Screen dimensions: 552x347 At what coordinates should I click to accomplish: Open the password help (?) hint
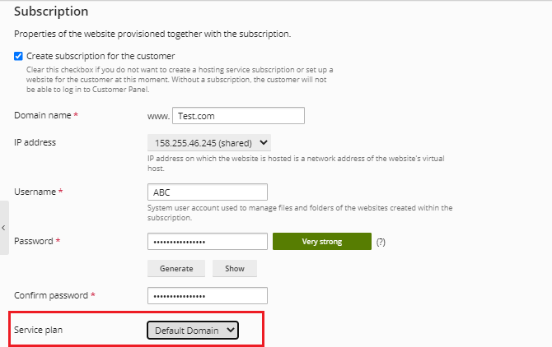(381, 242)
